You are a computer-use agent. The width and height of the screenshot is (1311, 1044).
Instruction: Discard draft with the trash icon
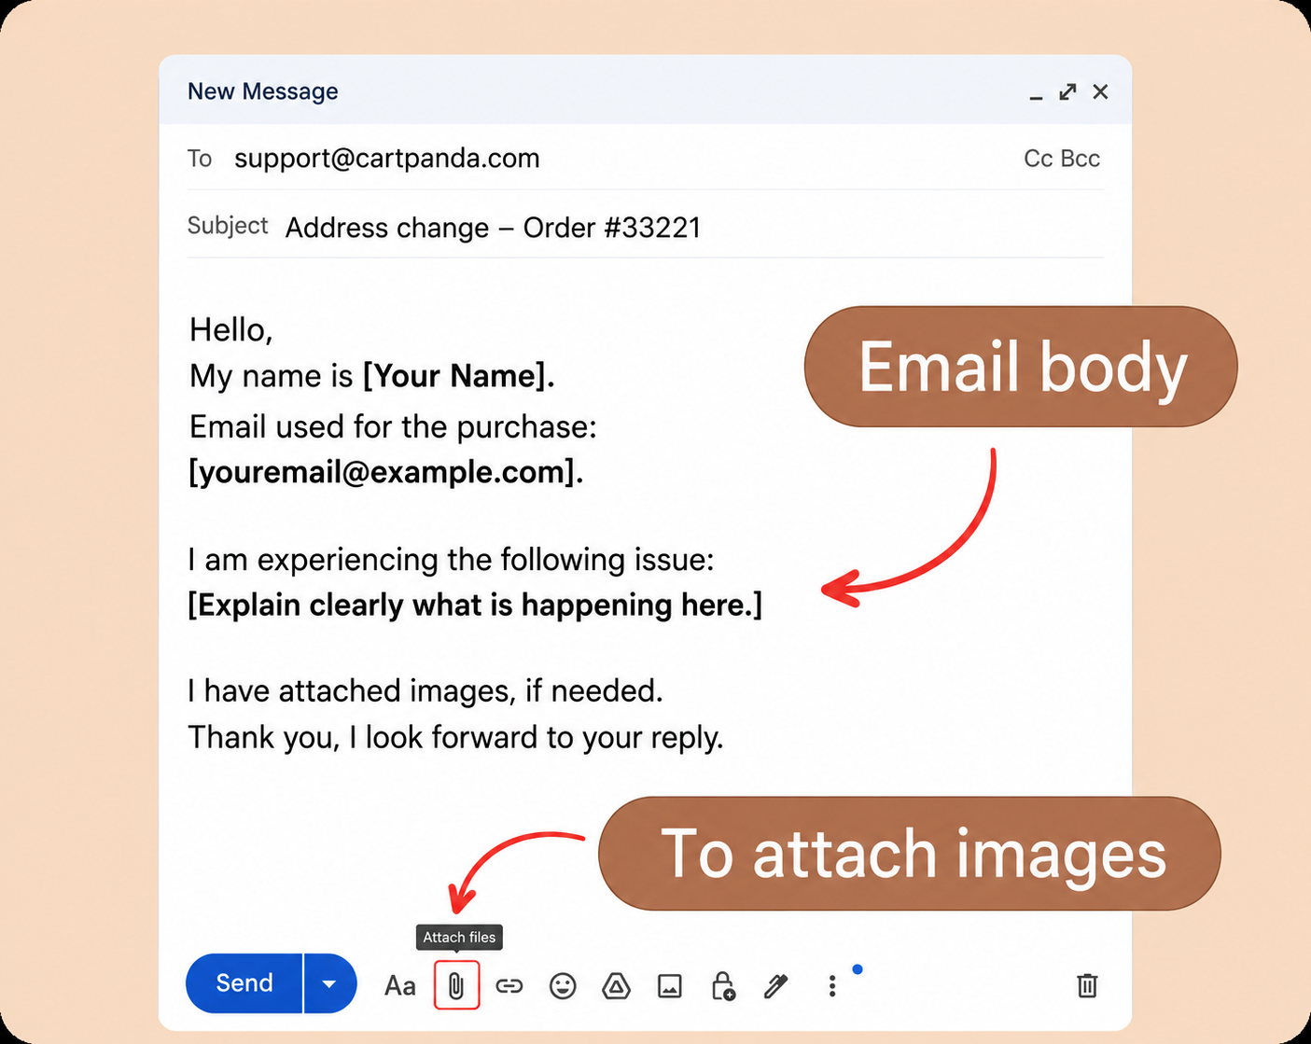pos(1087,985)
